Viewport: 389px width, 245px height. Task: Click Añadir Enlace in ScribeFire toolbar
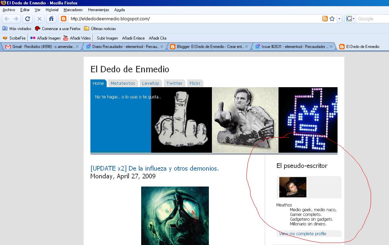coord(133,38)
